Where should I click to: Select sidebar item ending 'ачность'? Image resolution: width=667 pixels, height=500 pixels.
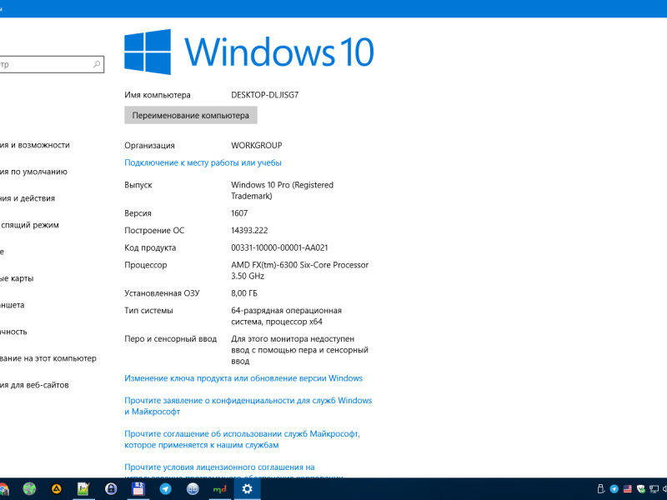pyautogui.click(x=13, y=332)
